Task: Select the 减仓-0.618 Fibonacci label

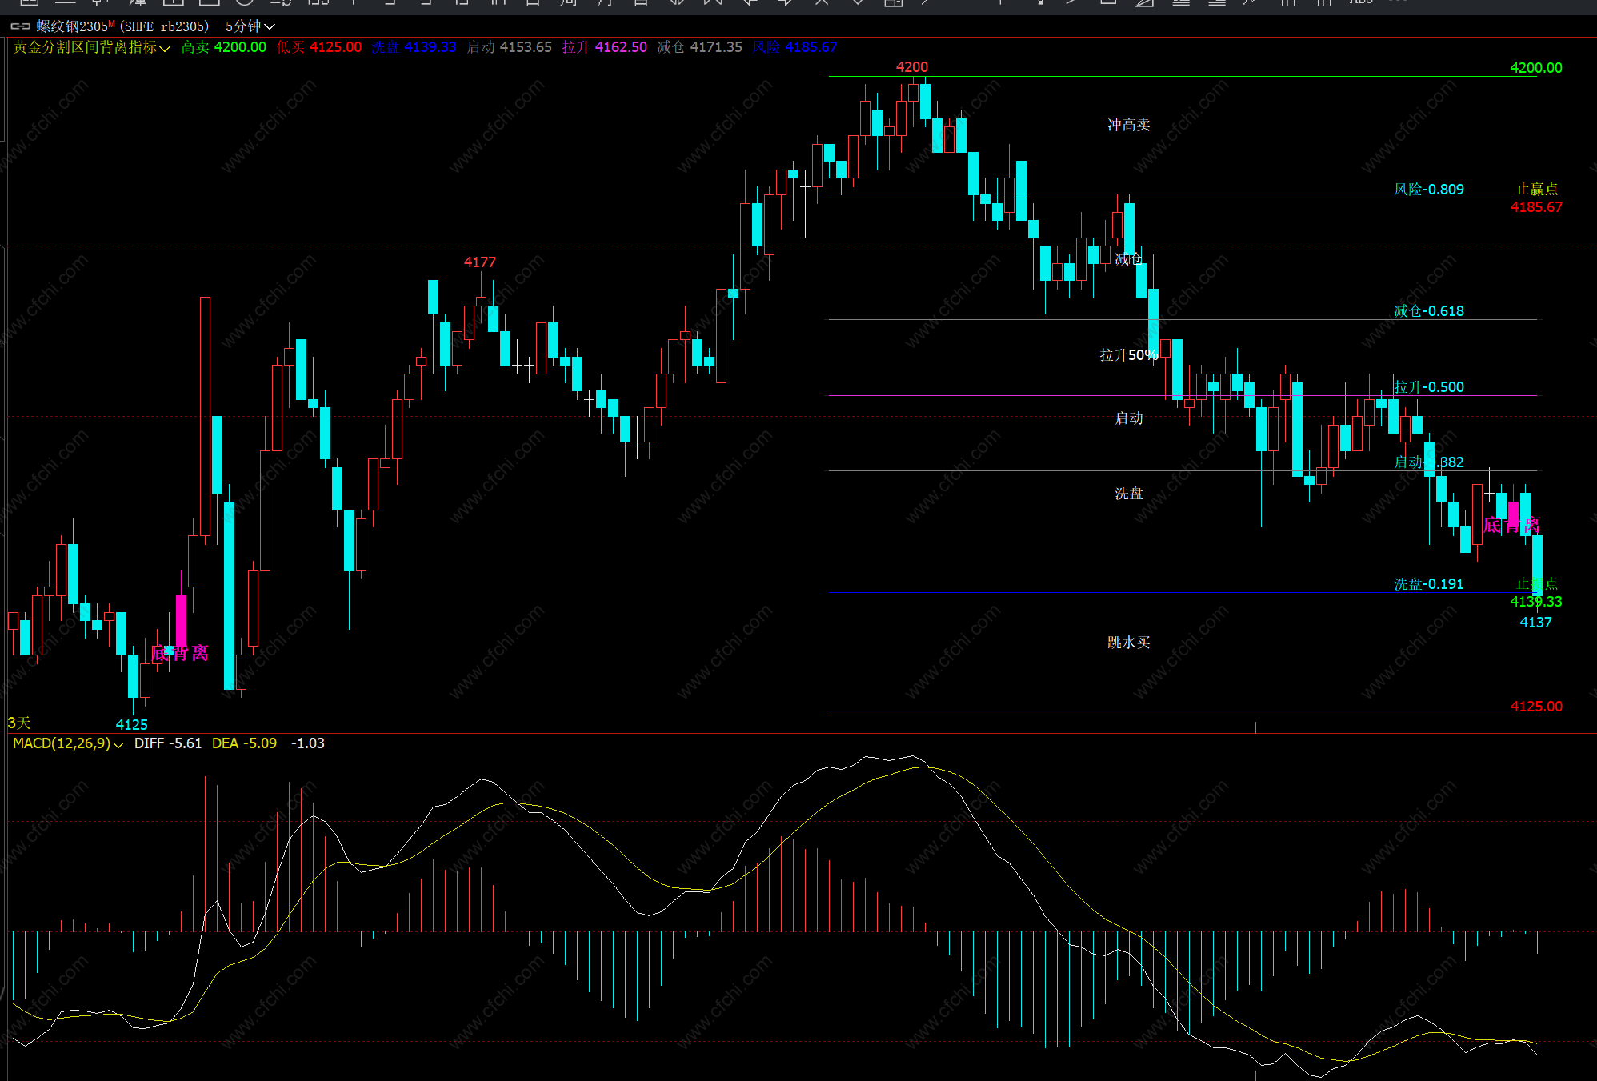Action: pyautogui.click(x=1428, y=311)
